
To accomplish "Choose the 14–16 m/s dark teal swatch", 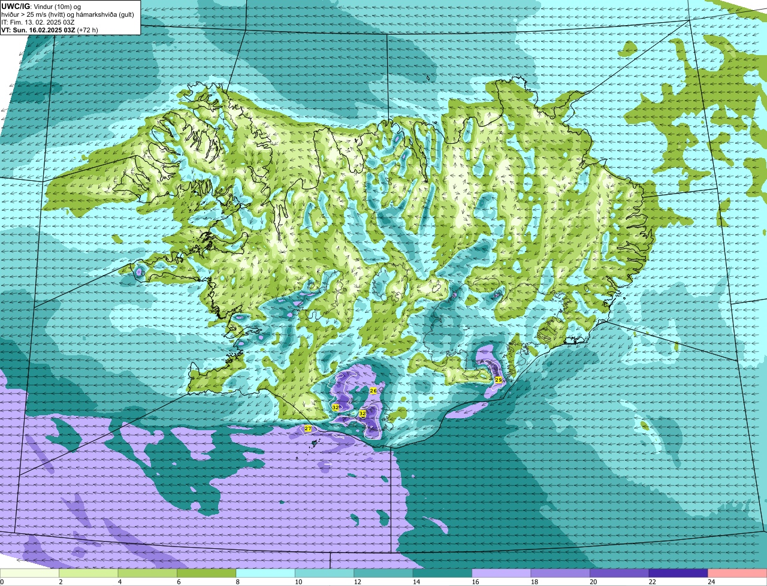I will point(443,573).
